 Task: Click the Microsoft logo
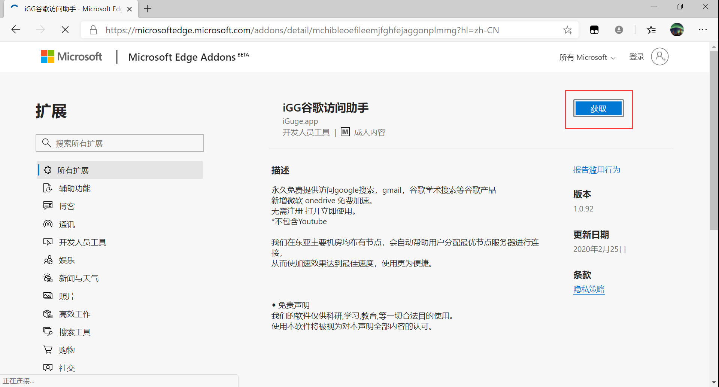pyautogui.click(x=72, y=57)
